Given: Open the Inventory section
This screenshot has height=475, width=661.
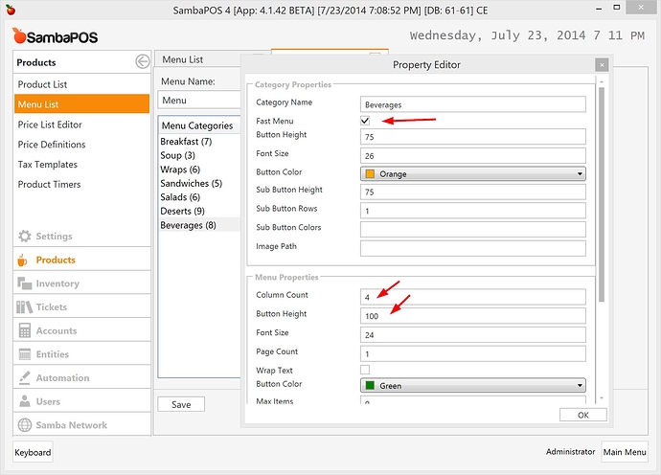Looking at the screenshot, I should click(x=81, y=283).
